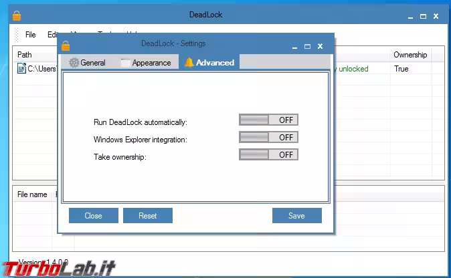Click the Ownership column header
The width and height of the screenshot is (451, 278).
click(x=410, y=55)
